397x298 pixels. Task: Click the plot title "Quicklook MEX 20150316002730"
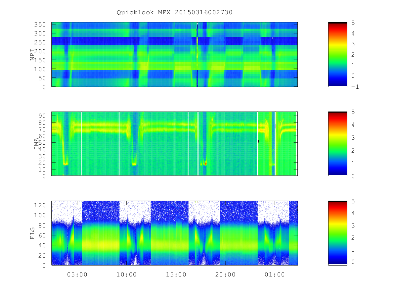(x=175, y=12)
